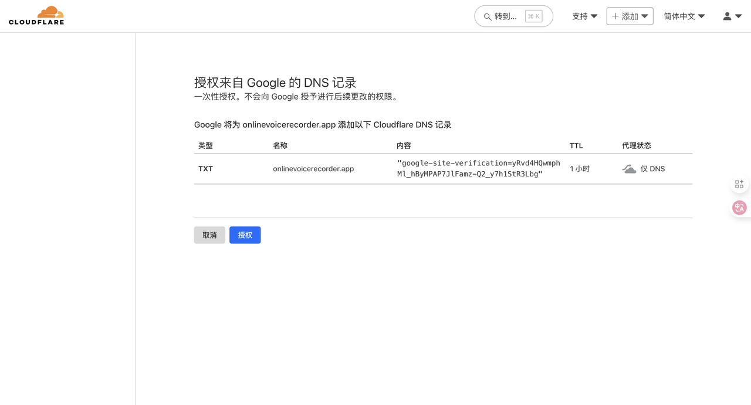Viewport: 751px width, 405px height.
Task: Open the 简体中文 language dropdown
Action: click(684, 16)
